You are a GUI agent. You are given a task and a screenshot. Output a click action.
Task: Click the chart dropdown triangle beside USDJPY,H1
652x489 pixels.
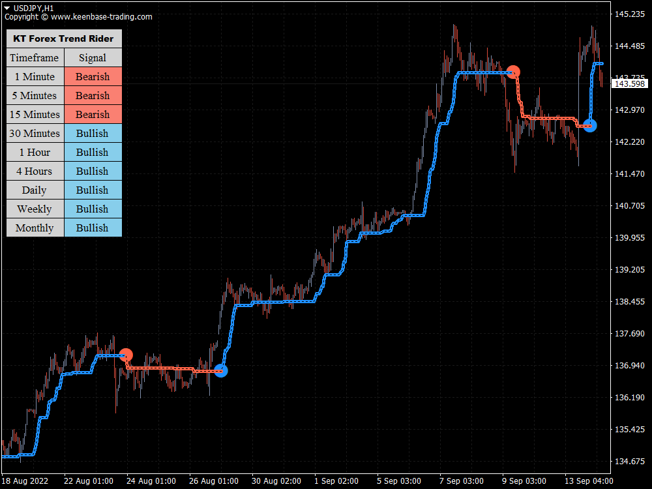pos(7,8)
